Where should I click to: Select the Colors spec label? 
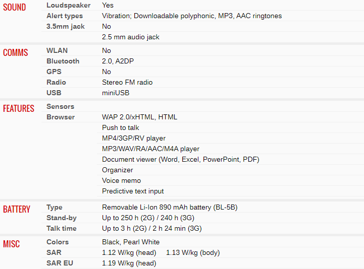pos(58,242)
